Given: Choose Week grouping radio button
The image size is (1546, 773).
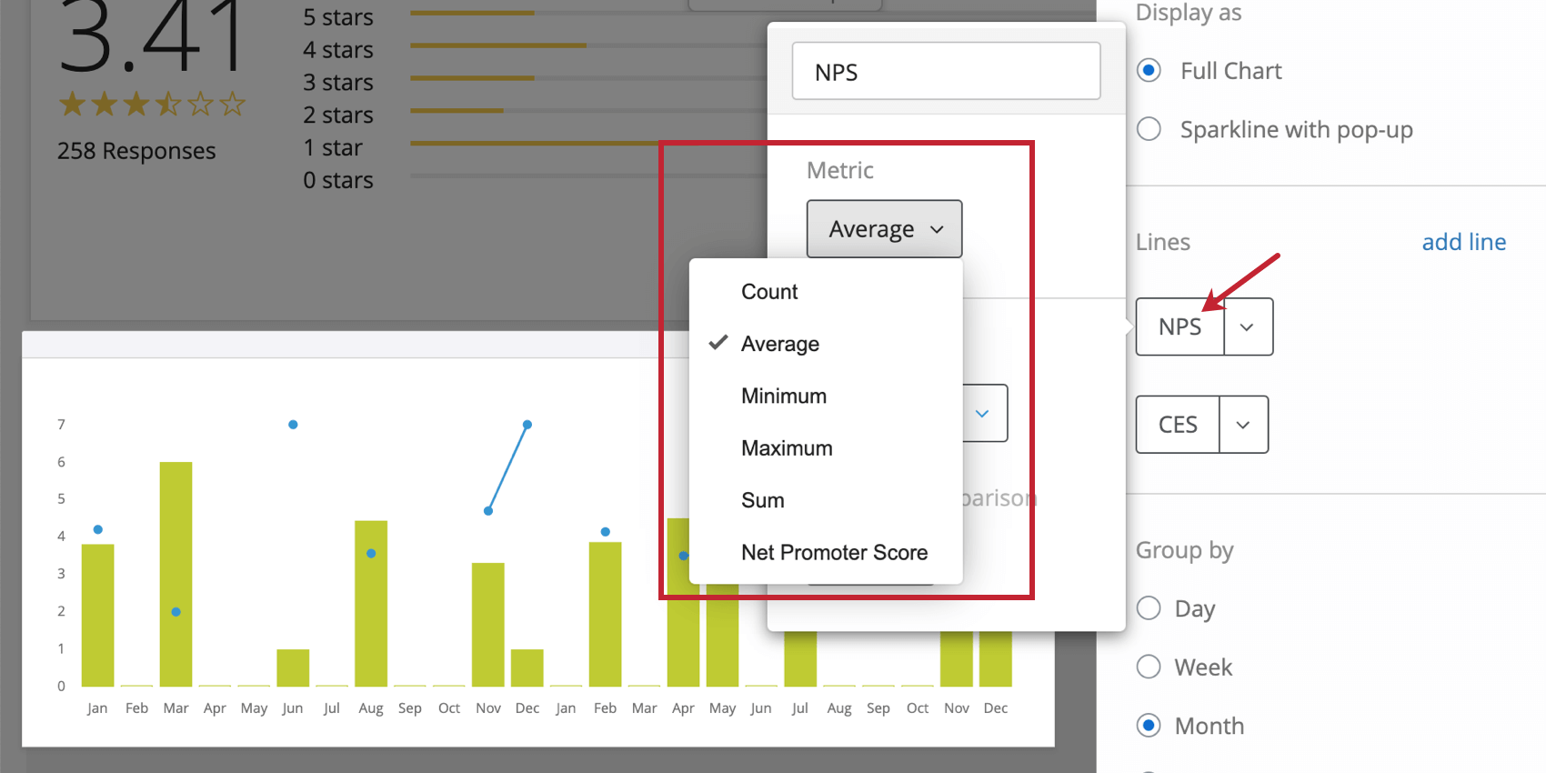Looking at the screenshot, I should pyautogui.click(x=1149, y=667).
